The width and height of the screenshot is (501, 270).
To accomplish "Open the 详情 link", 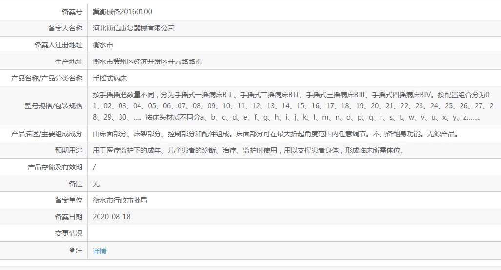I will [x=100, y=251].
